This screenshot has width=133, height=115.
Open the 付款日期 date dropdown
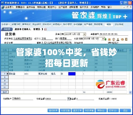tap(103, 39)
